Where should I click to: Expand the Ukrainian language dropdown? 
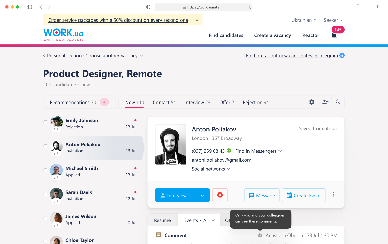tap(304, 20)
